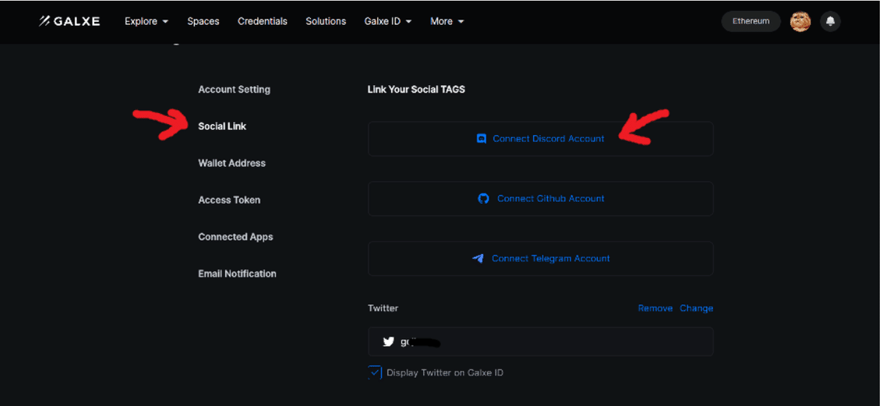This screenshot has width=882, height=406.
Task: Open the user avatar profile menu
Action: pyautogui.click(x=800, y=21)
